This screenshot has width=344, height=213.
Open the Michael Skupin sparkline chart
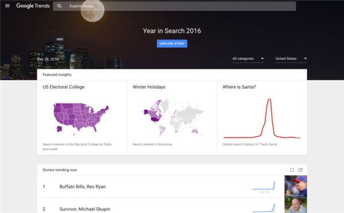pos(264,208)
